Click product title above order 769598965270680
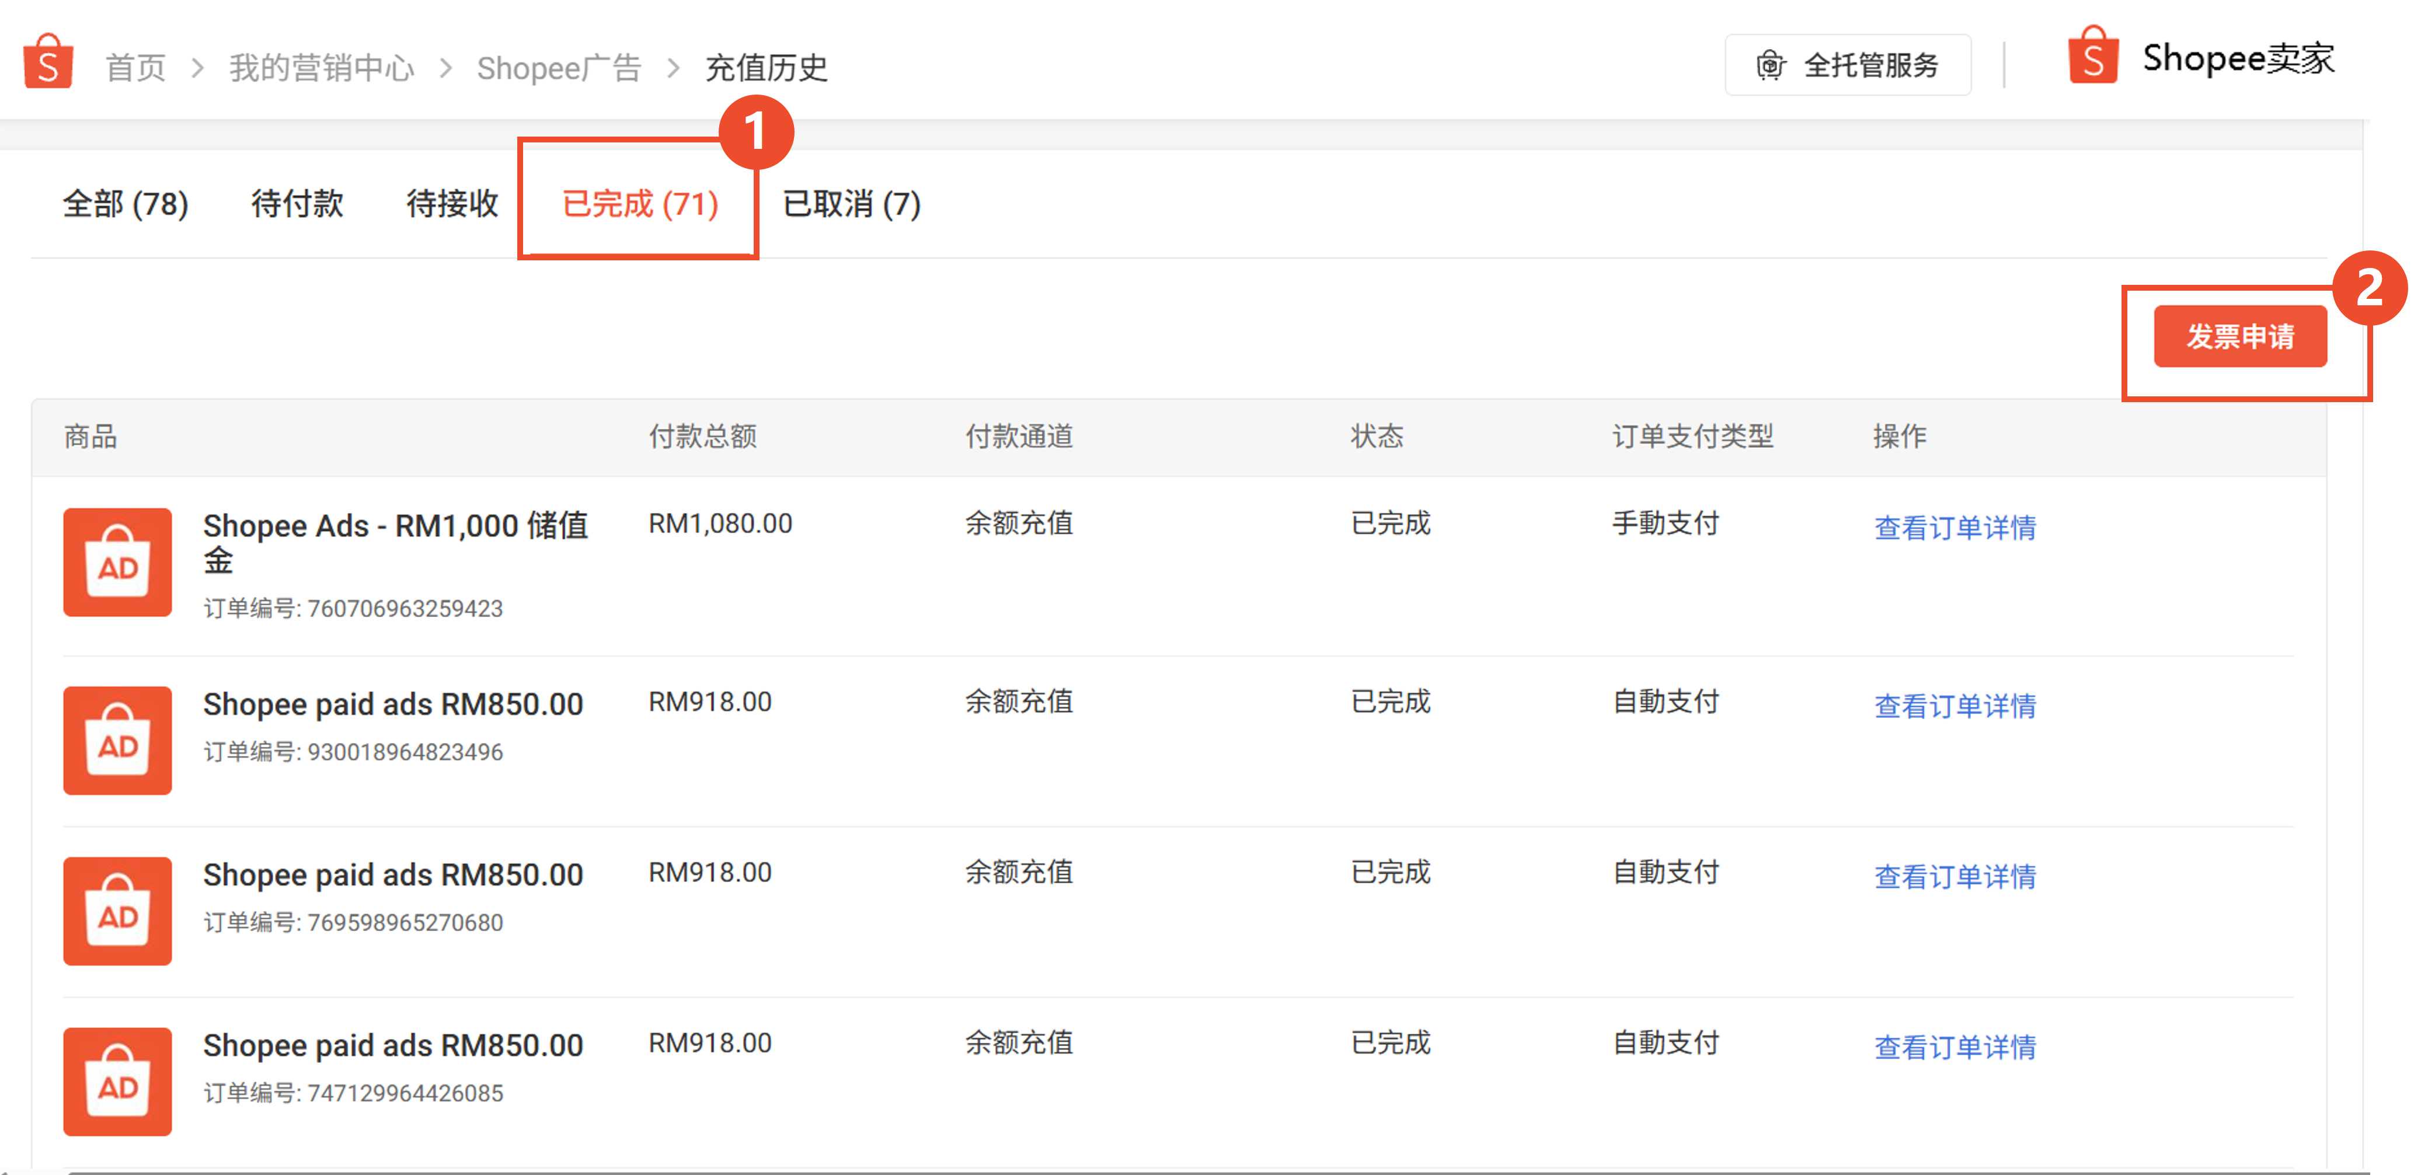 coord(393,874)
